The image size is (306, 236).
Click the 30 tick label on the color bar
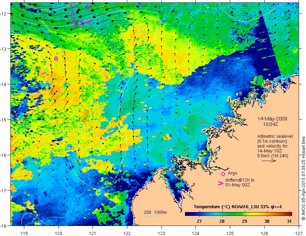click(267, 221)
